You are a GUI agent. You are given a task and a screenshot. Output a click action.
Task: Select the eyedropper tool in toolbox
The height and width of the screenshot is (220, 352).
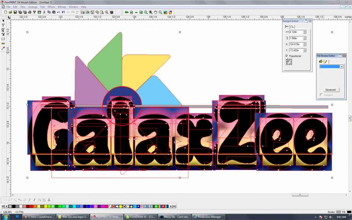tap(3, 48)
